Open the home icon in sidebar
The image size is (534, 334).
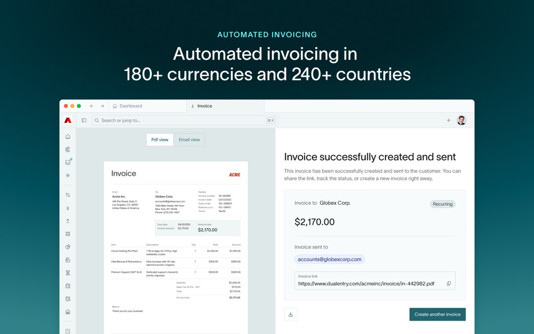pyautogui.click(x=68, y=137)
